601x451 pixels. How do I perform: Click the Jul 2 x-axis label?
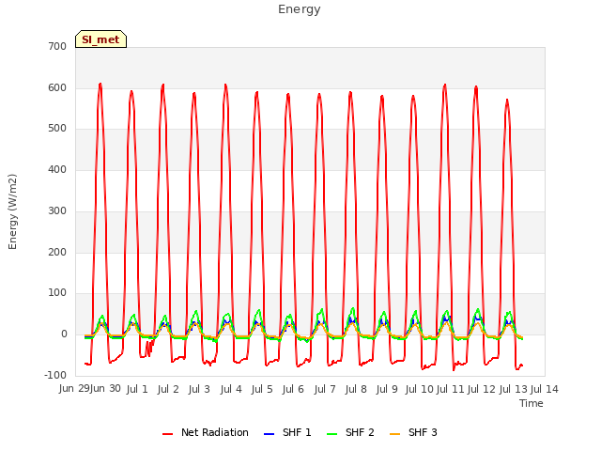pos(168,389)
